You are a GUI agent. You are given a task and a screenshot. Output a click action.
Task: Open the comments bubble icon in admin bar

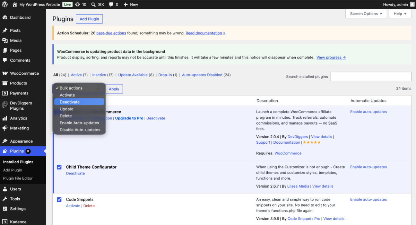(111, 4)
